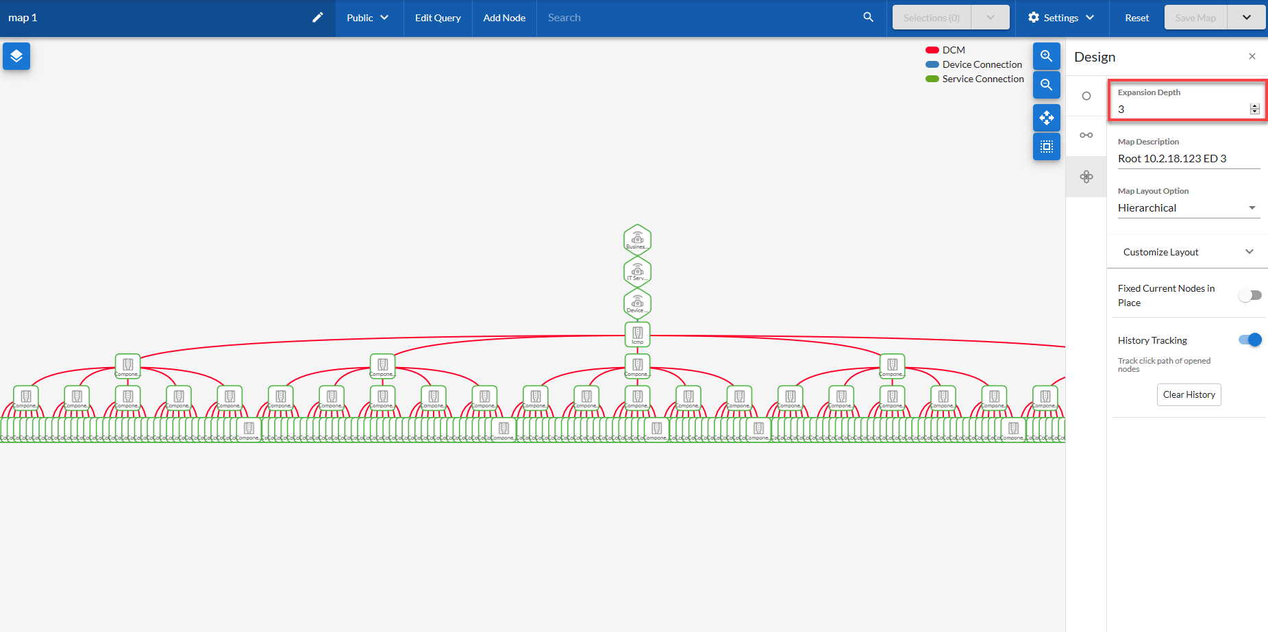
Task: Turn off History Tracking switch
Action: 1250,340
